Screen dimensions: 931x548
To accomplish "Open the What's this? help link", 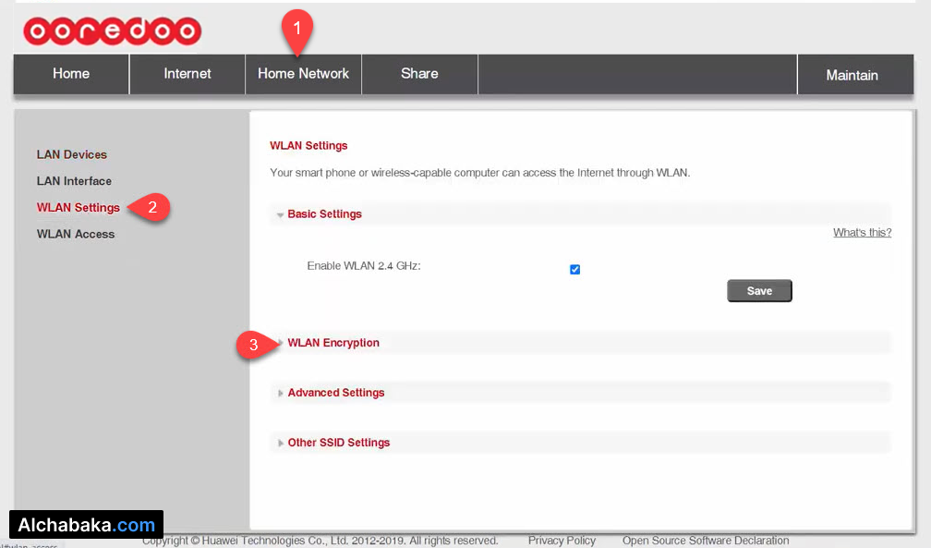I will click(x=861, y=232).
